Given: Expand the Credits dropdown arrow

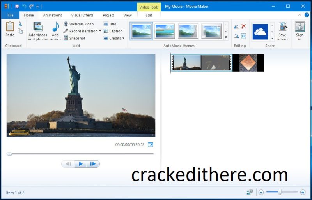Looking at the screenshot, I should (x=123, y=38).
